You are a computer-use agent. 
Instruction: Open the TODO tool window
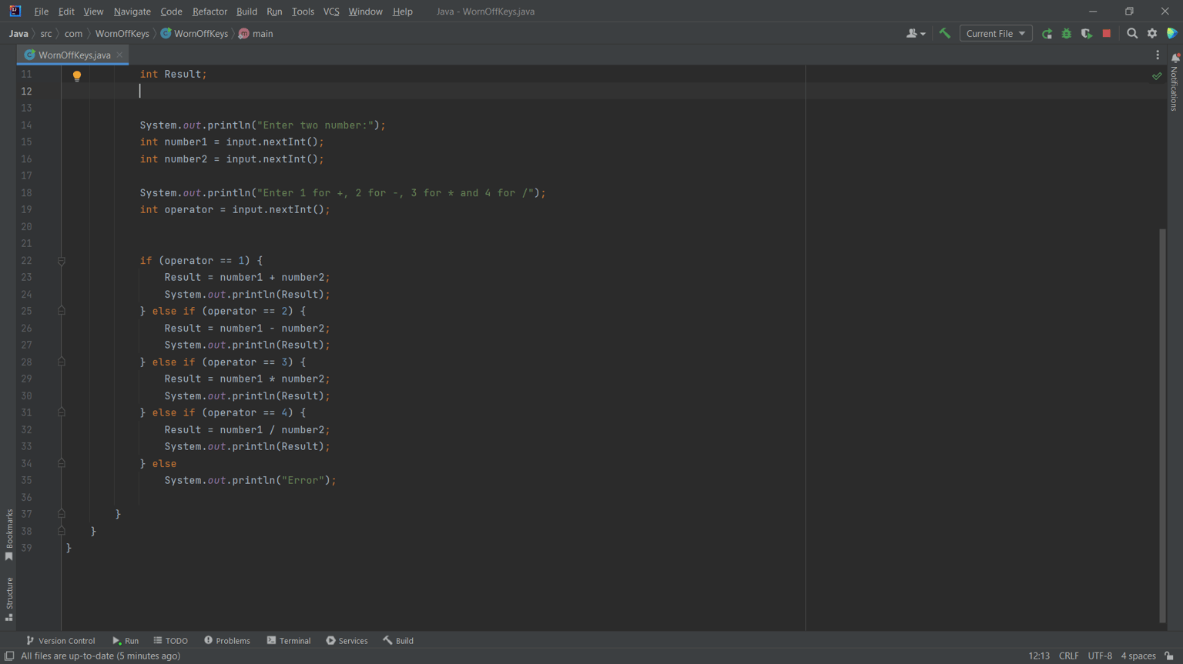[x=170, y=641]
